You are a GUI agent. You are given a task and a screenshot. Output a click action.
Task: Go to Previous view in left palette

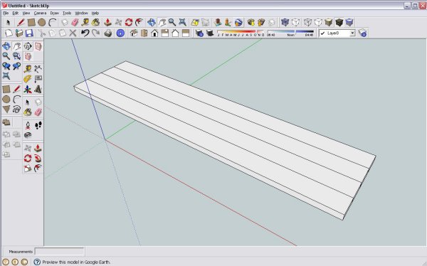point(6,66)
